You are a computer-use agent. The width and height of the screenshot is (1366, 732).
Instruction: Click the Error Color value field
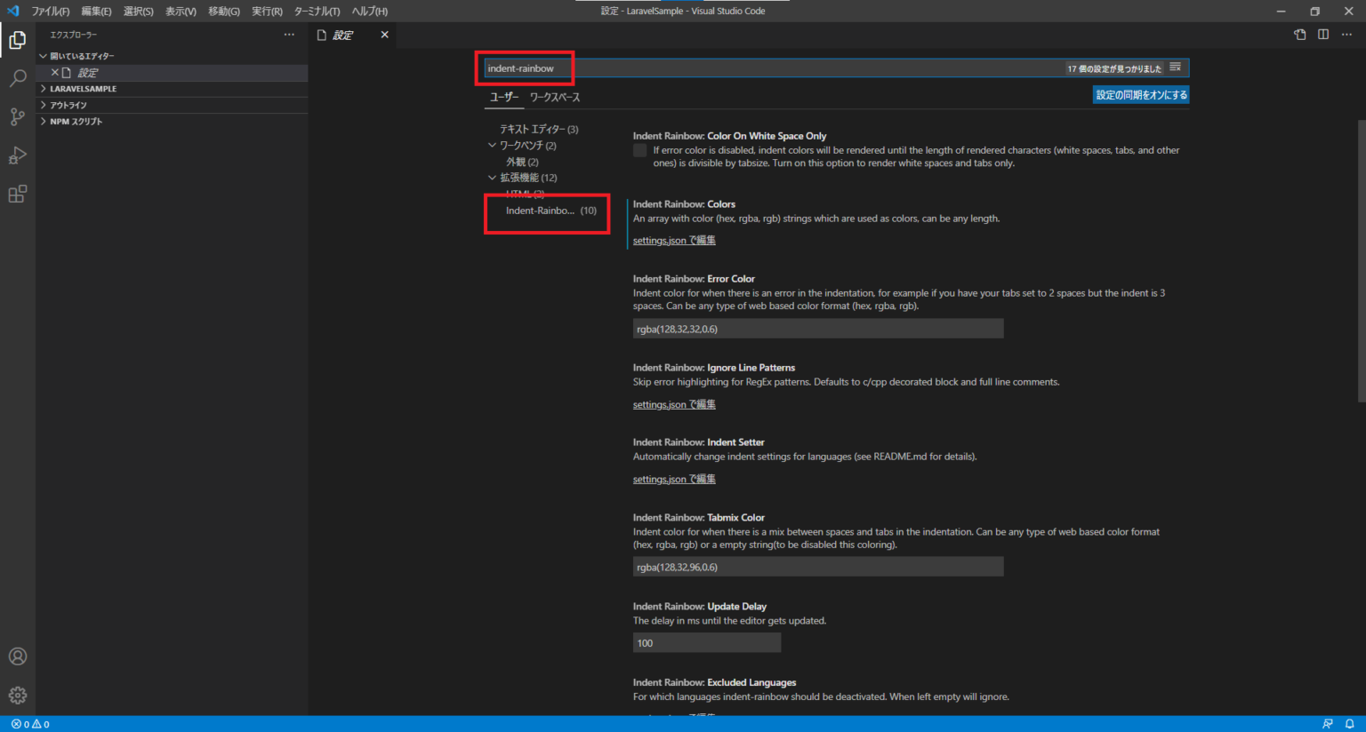coord(817,329)
